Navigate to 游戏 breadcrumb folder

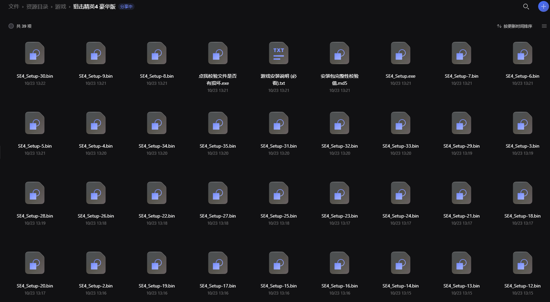(x=60, y=6)
